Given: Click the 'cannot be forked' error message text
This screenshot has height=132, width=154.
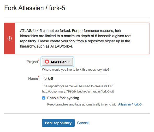Looking at the screenshot, I should click(76, 38).
